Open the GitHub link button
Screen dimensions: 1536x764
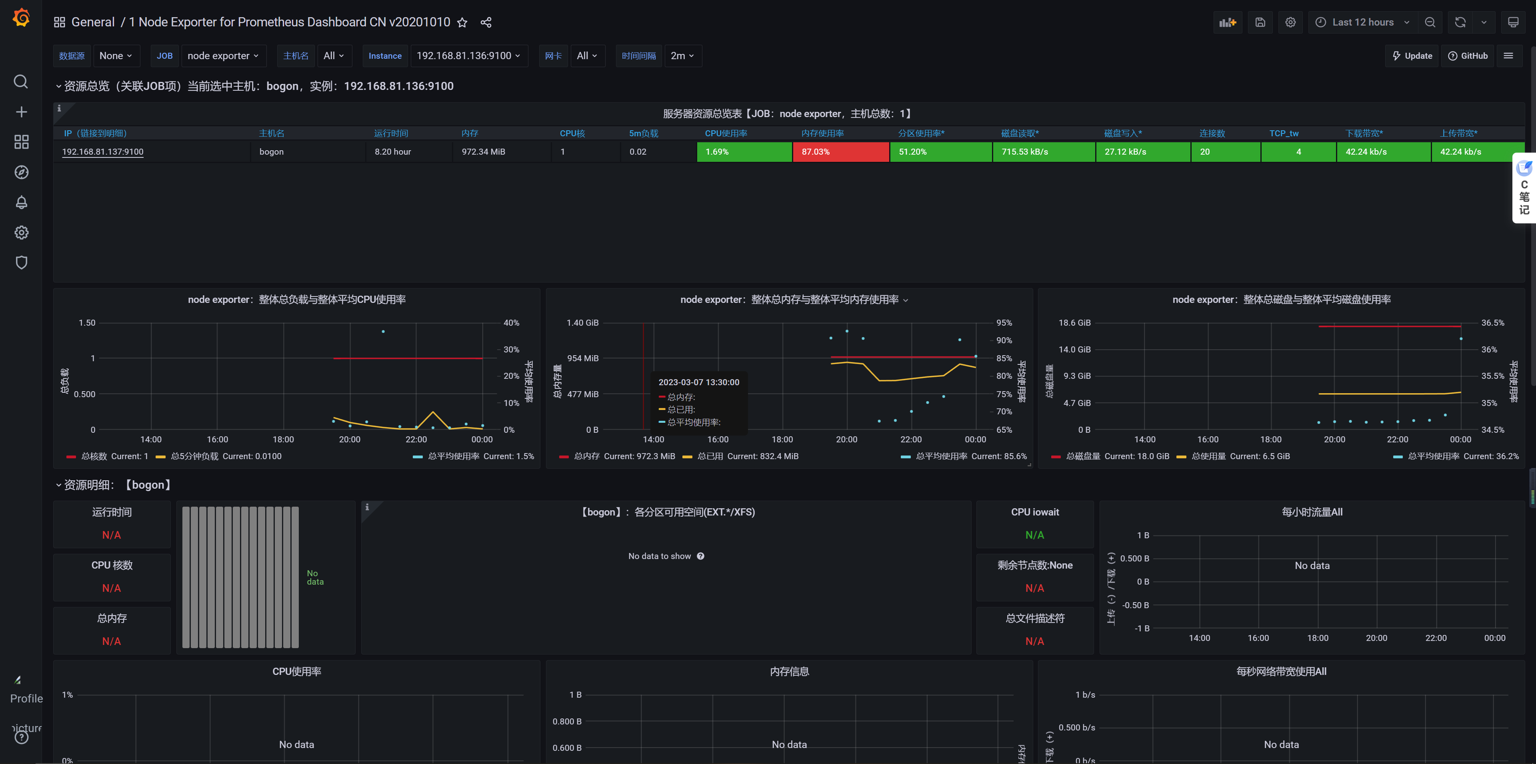coord(1468,56)
